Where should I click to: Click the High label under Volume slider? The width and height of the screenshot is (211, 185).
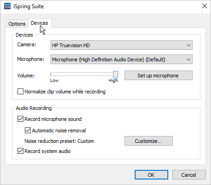(113, 81)
